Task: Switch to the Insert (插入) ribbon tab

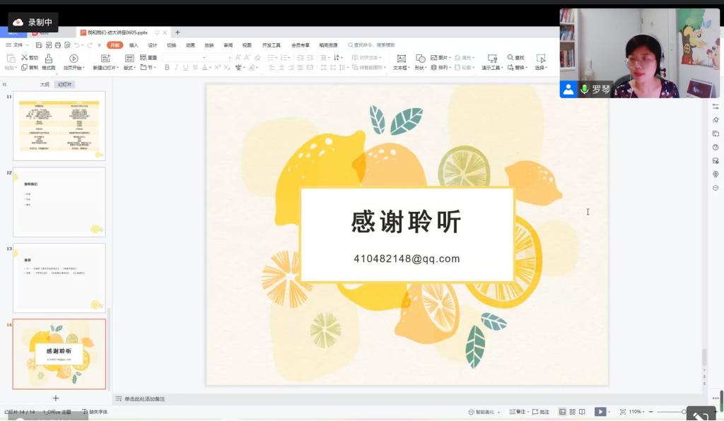Action: pyautogui.click(x=134, y=45)
